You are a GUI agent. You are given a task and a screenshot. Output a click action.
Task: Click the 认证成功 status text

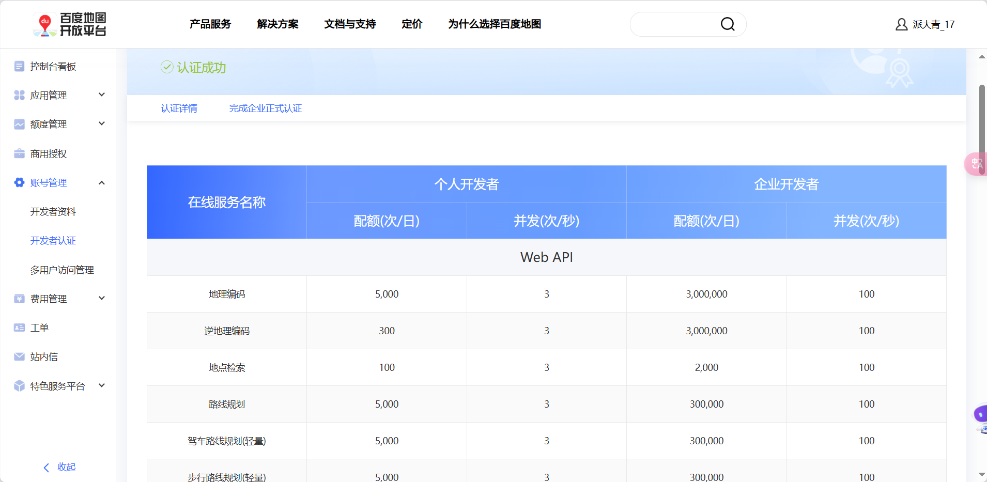[202, 68]
